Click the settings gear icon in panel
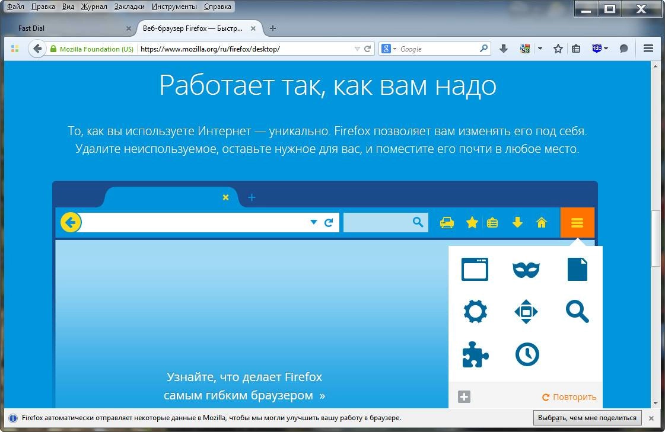665x432 pixels. click(x=475, y=312)
